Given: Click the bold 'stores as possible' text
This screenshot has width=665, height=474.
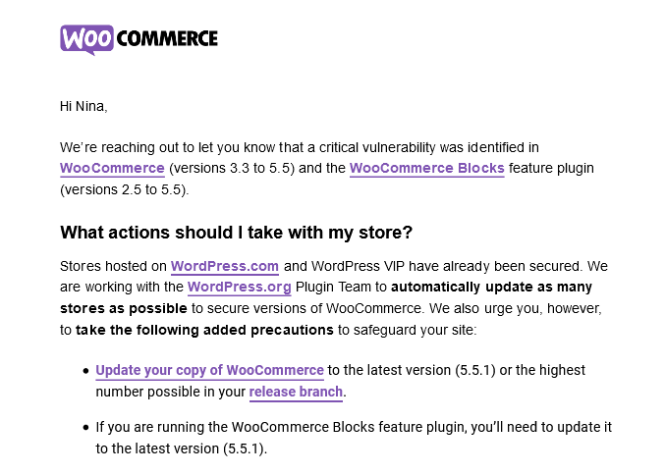Looking at the screenshot, I should point(124,308).
